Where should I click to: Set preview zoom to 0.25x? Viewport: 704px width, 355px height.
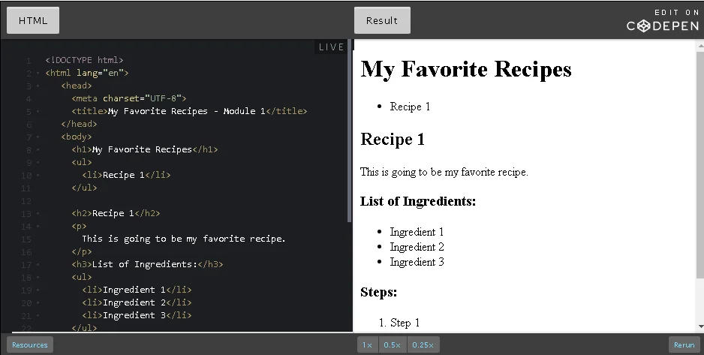423,344
